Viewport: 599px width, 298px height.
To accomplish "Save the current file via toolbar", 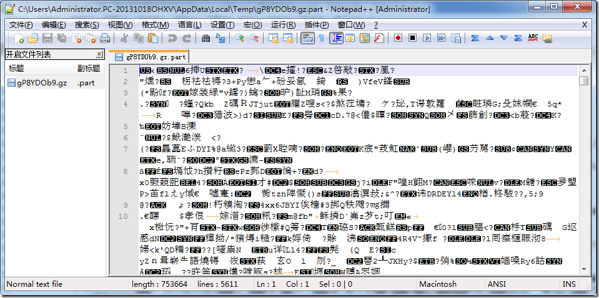I will (x=47, y=38).
